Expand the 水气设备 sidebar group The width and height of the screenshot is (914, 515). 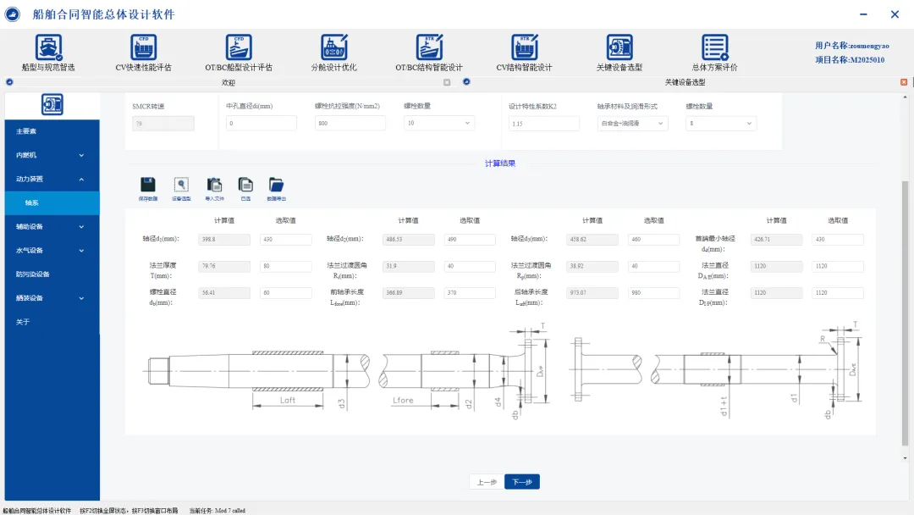pyautogui.click(x=52, y=250)
